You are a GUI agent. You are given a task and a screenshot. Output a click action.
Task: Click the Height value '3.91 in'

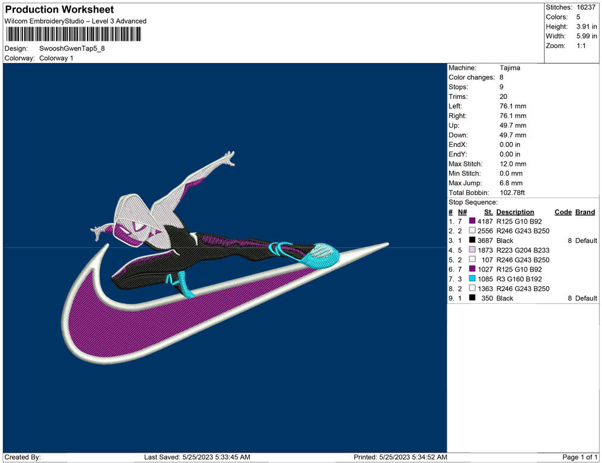click(586, 27)
